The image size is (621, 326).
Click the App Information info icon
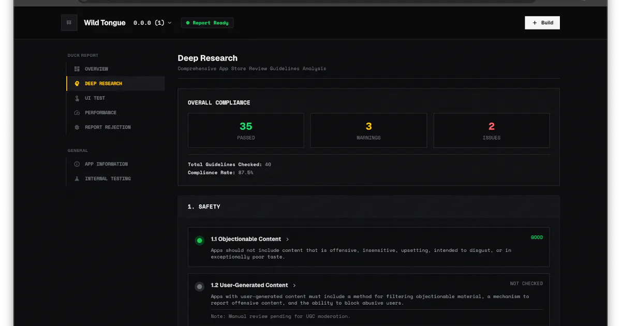coord(77,164)
